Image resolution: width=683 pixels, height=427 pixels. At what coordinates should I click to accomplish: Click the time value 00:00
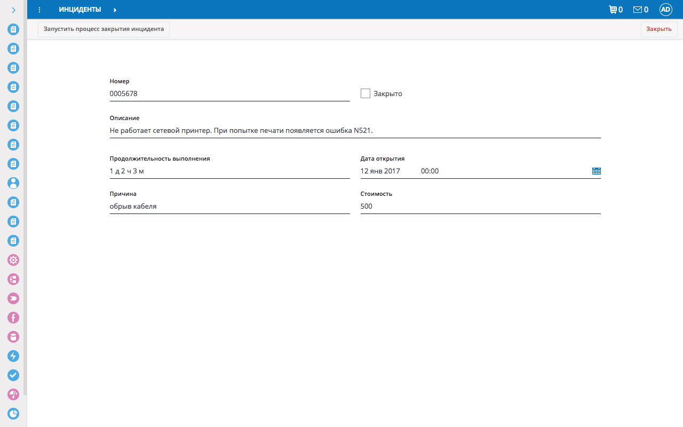click(430, 171)
